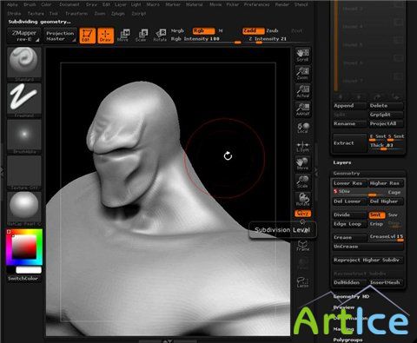Click the SwitchColor button
Image resolution: width=417 pixels, height=343 pixels.
(23, 279)
